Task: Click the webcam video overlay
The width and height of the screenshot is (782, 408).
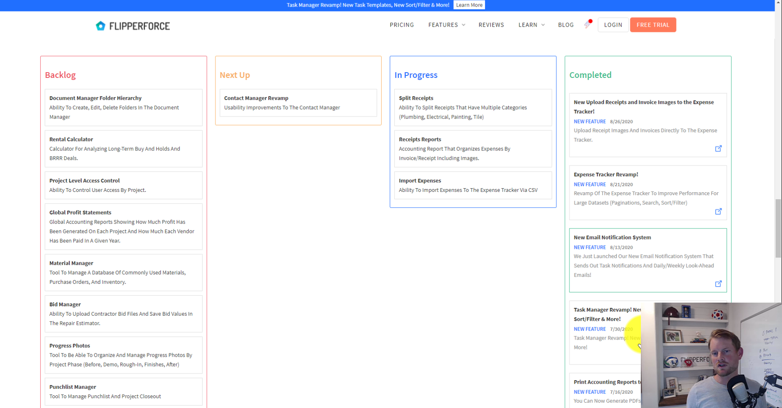Action: tap(711, 355)
